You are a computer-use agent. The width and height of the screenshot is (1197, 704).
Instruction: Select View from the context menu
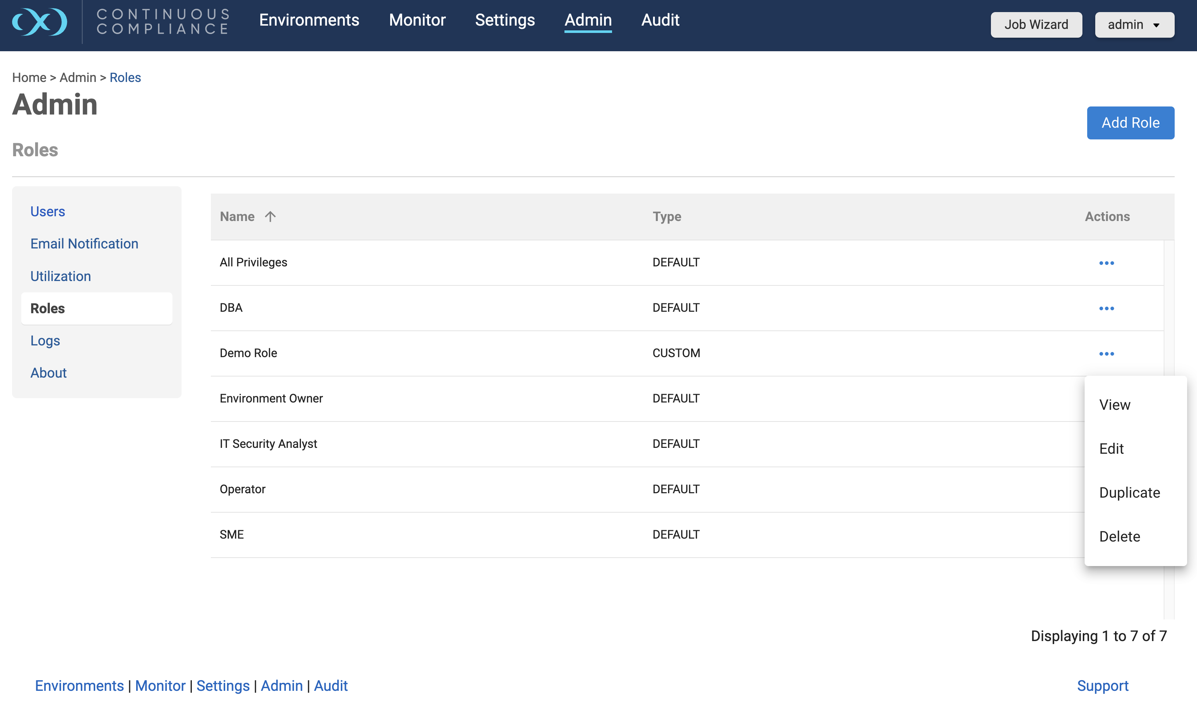[x=1114, y=404]
